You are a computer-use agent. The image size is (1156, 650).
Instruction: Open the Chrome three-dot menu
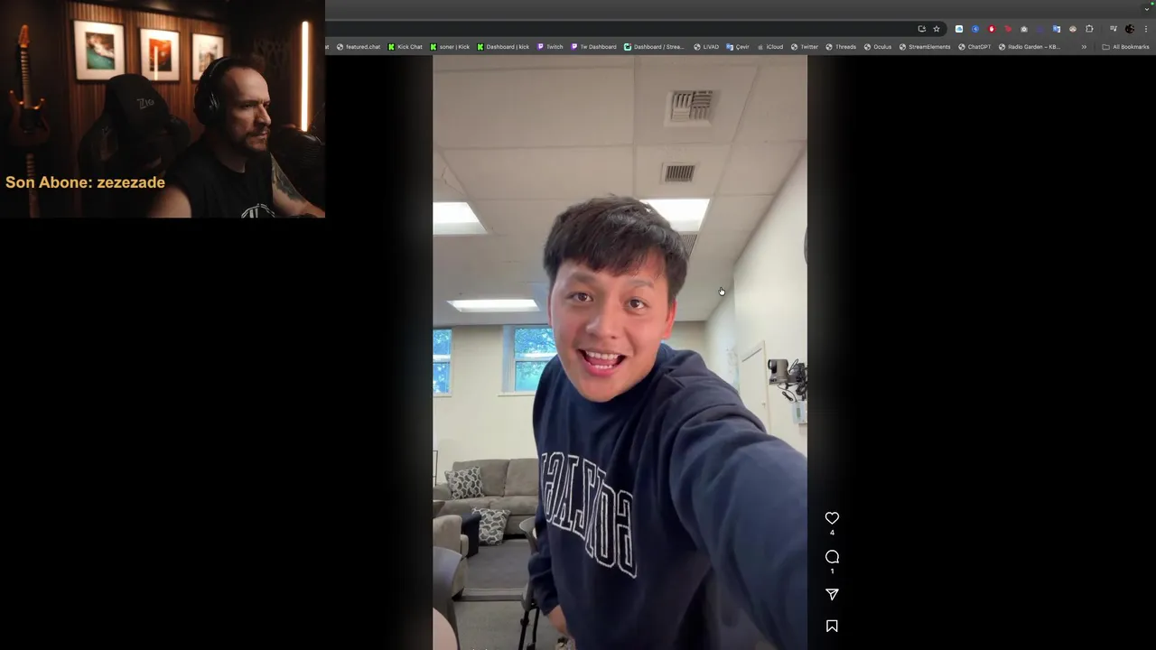point(1146,29)
